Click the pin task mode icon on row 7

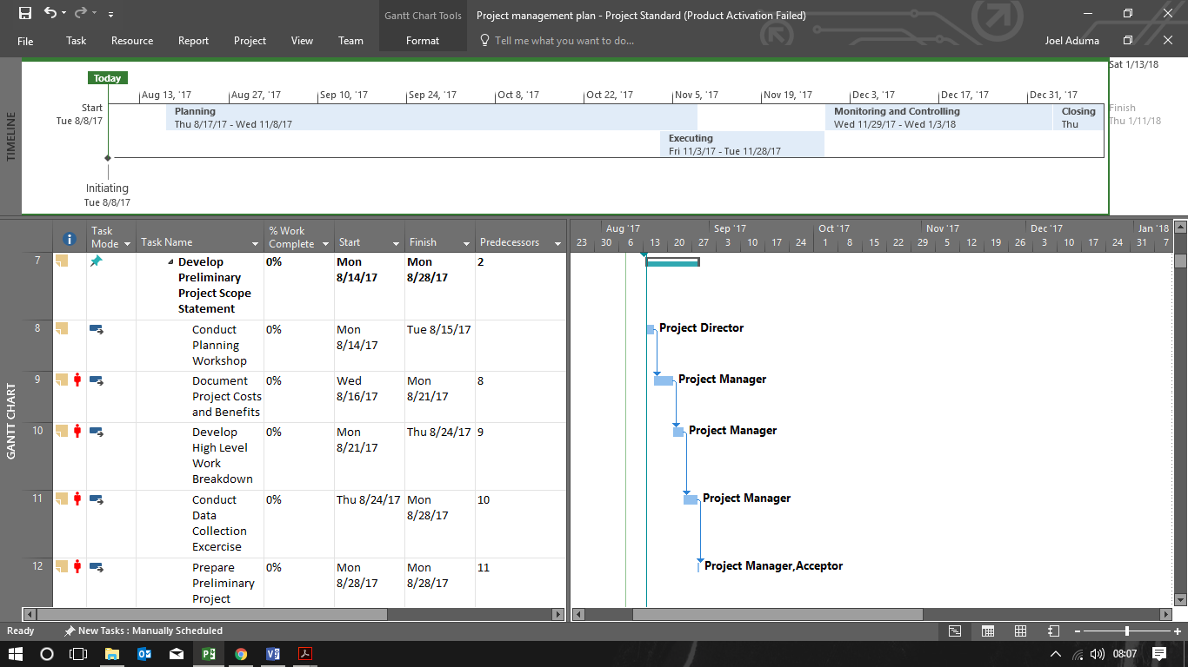coord(97,261)
